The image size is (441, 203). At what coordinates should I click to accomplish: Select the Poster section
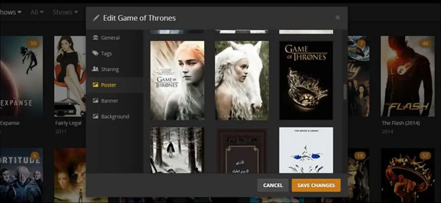(x=114, y=85)
